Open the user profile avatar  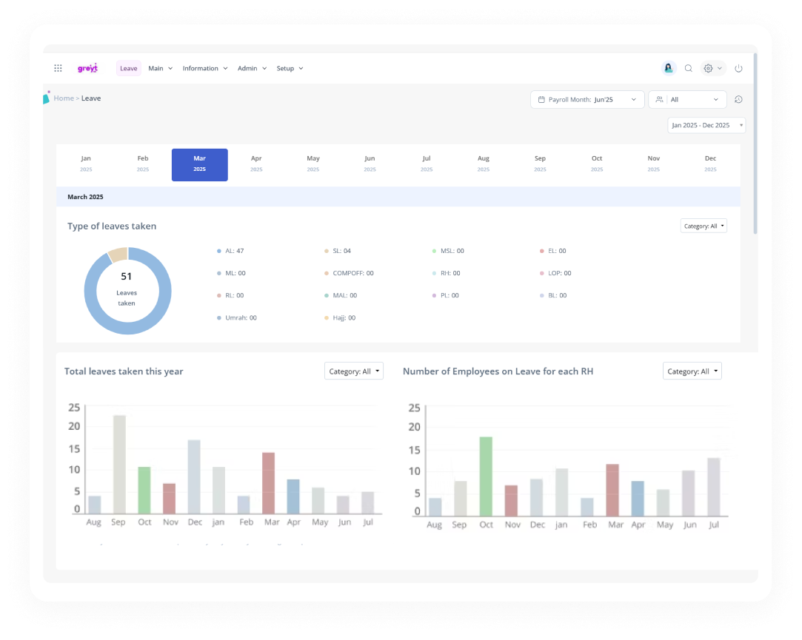pyautogui.click(x=668, y=68)
